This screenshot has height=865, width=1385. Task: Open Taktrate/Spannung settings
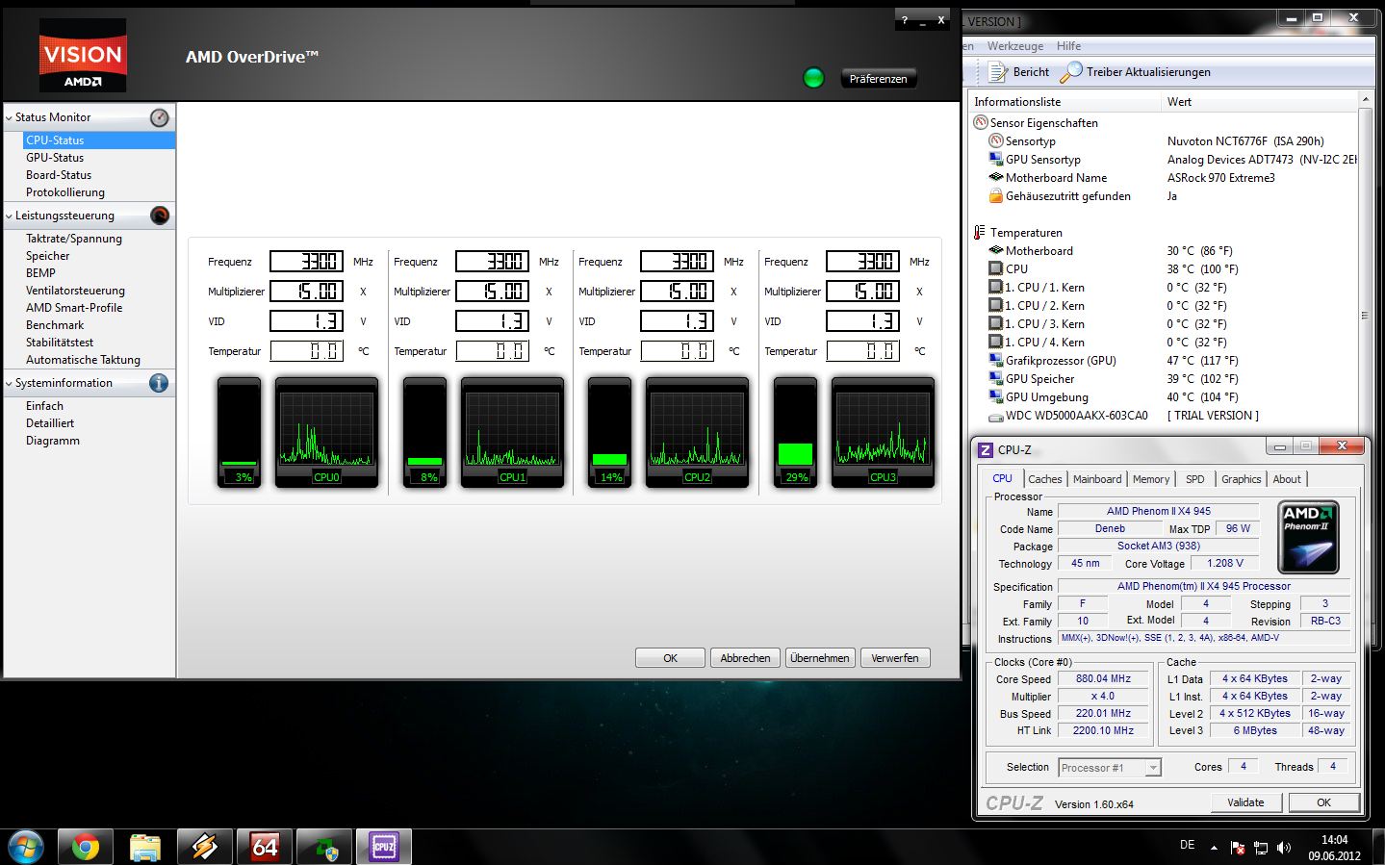[74, 239]
